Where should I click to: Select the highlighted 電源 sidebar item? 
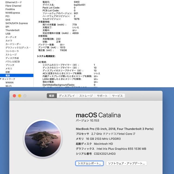[x=17, y=76]
